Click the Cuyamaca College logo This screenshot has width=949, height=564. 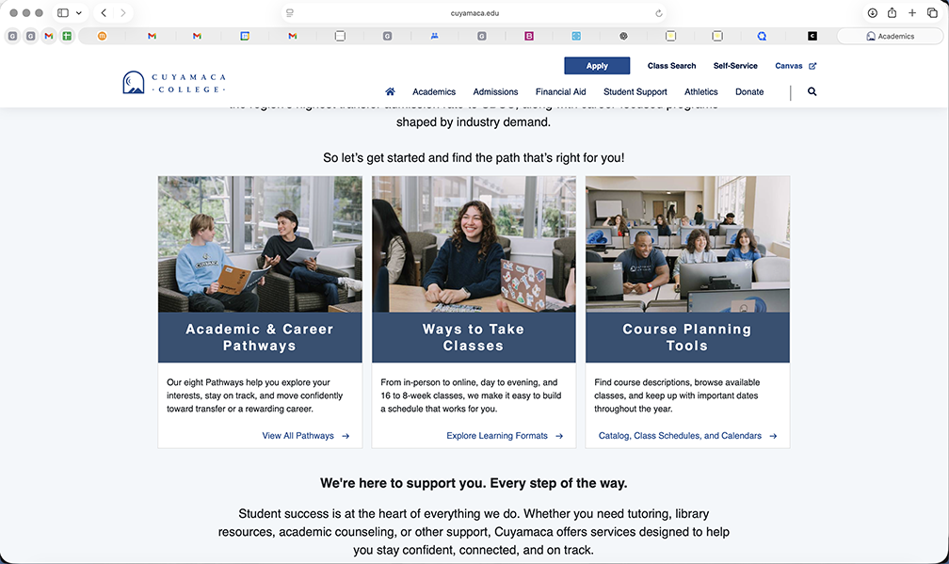(174, 83)
